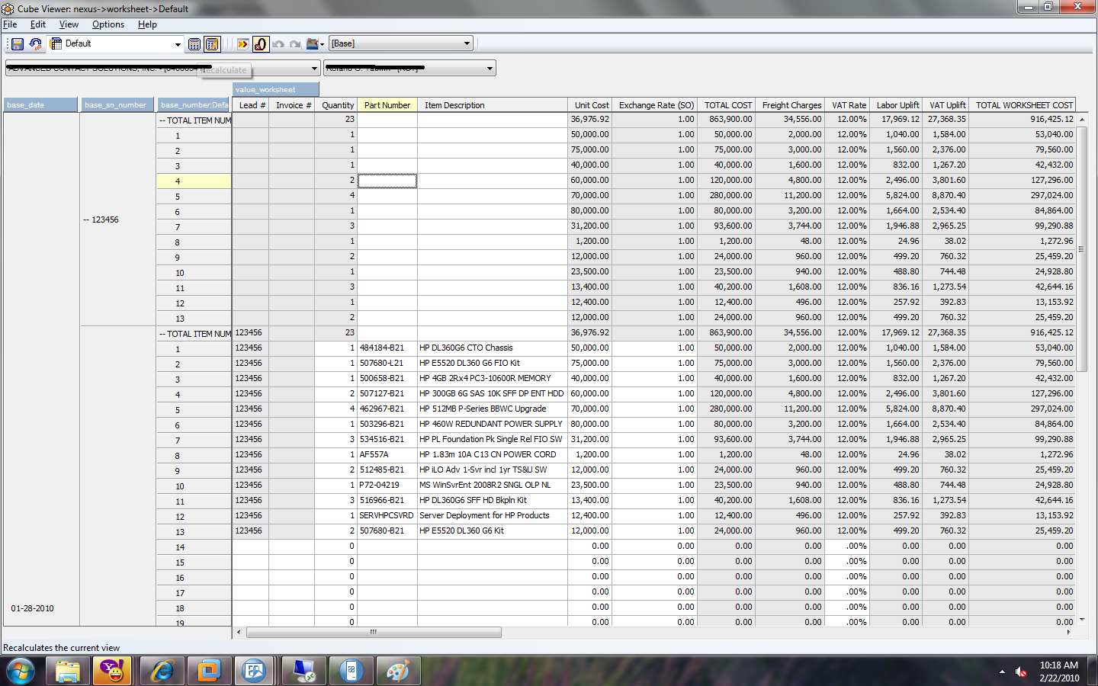
Task: Open Windows Explorer from taskbar
Action: (68, 672)
